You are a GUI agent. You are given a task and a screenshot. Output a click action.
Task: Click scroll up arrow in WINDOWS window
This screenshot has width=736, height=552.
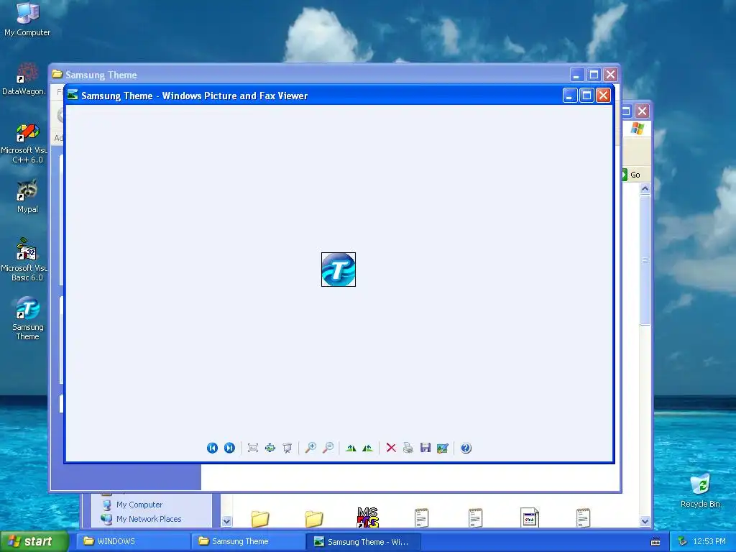(x=645, y=189)
